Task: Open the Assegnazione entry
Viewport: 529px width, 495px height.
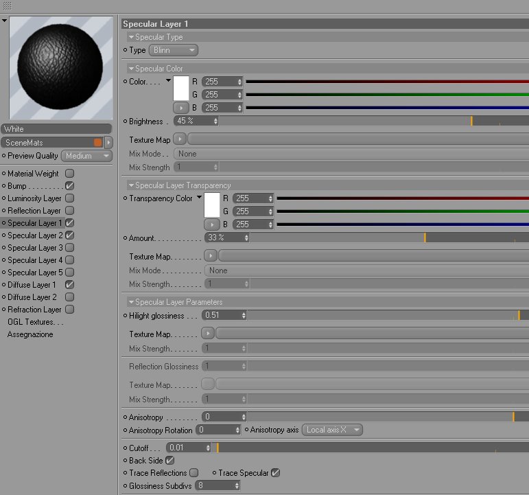Action: click(x=30, y=334)
